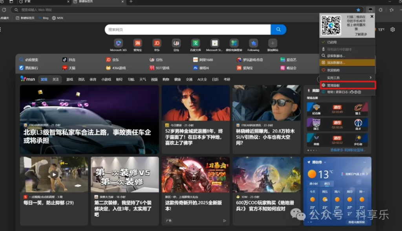Open the 抖音 link in links grid
This screenshot has height=231, width=402.
click(69, 60)
